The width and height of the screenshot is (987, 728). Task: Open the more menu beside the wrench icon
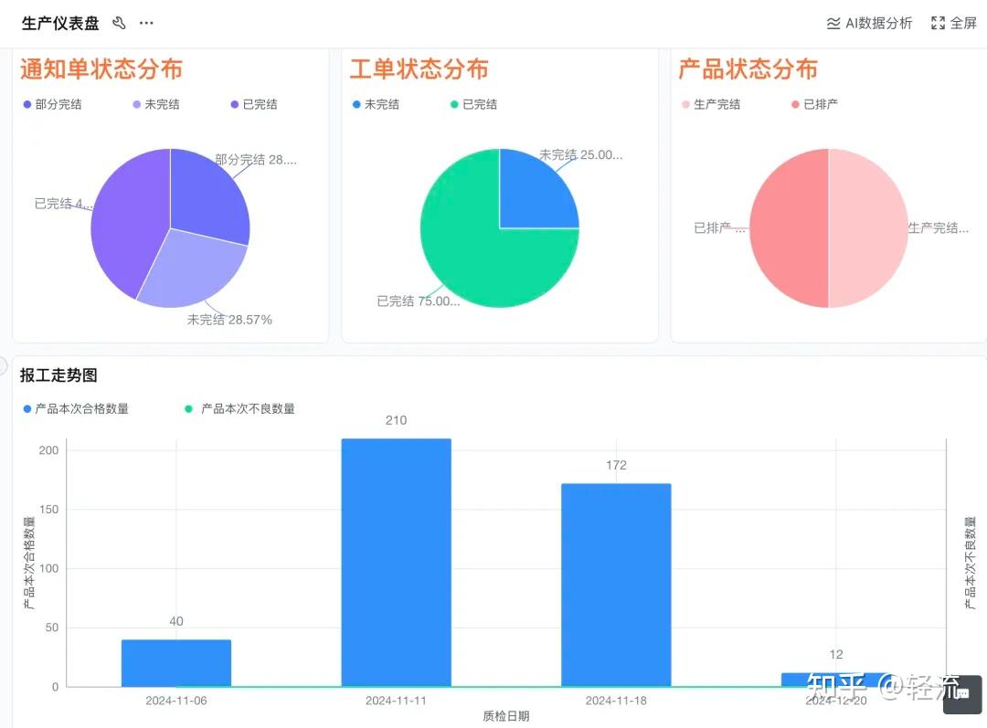click(145, 23)
